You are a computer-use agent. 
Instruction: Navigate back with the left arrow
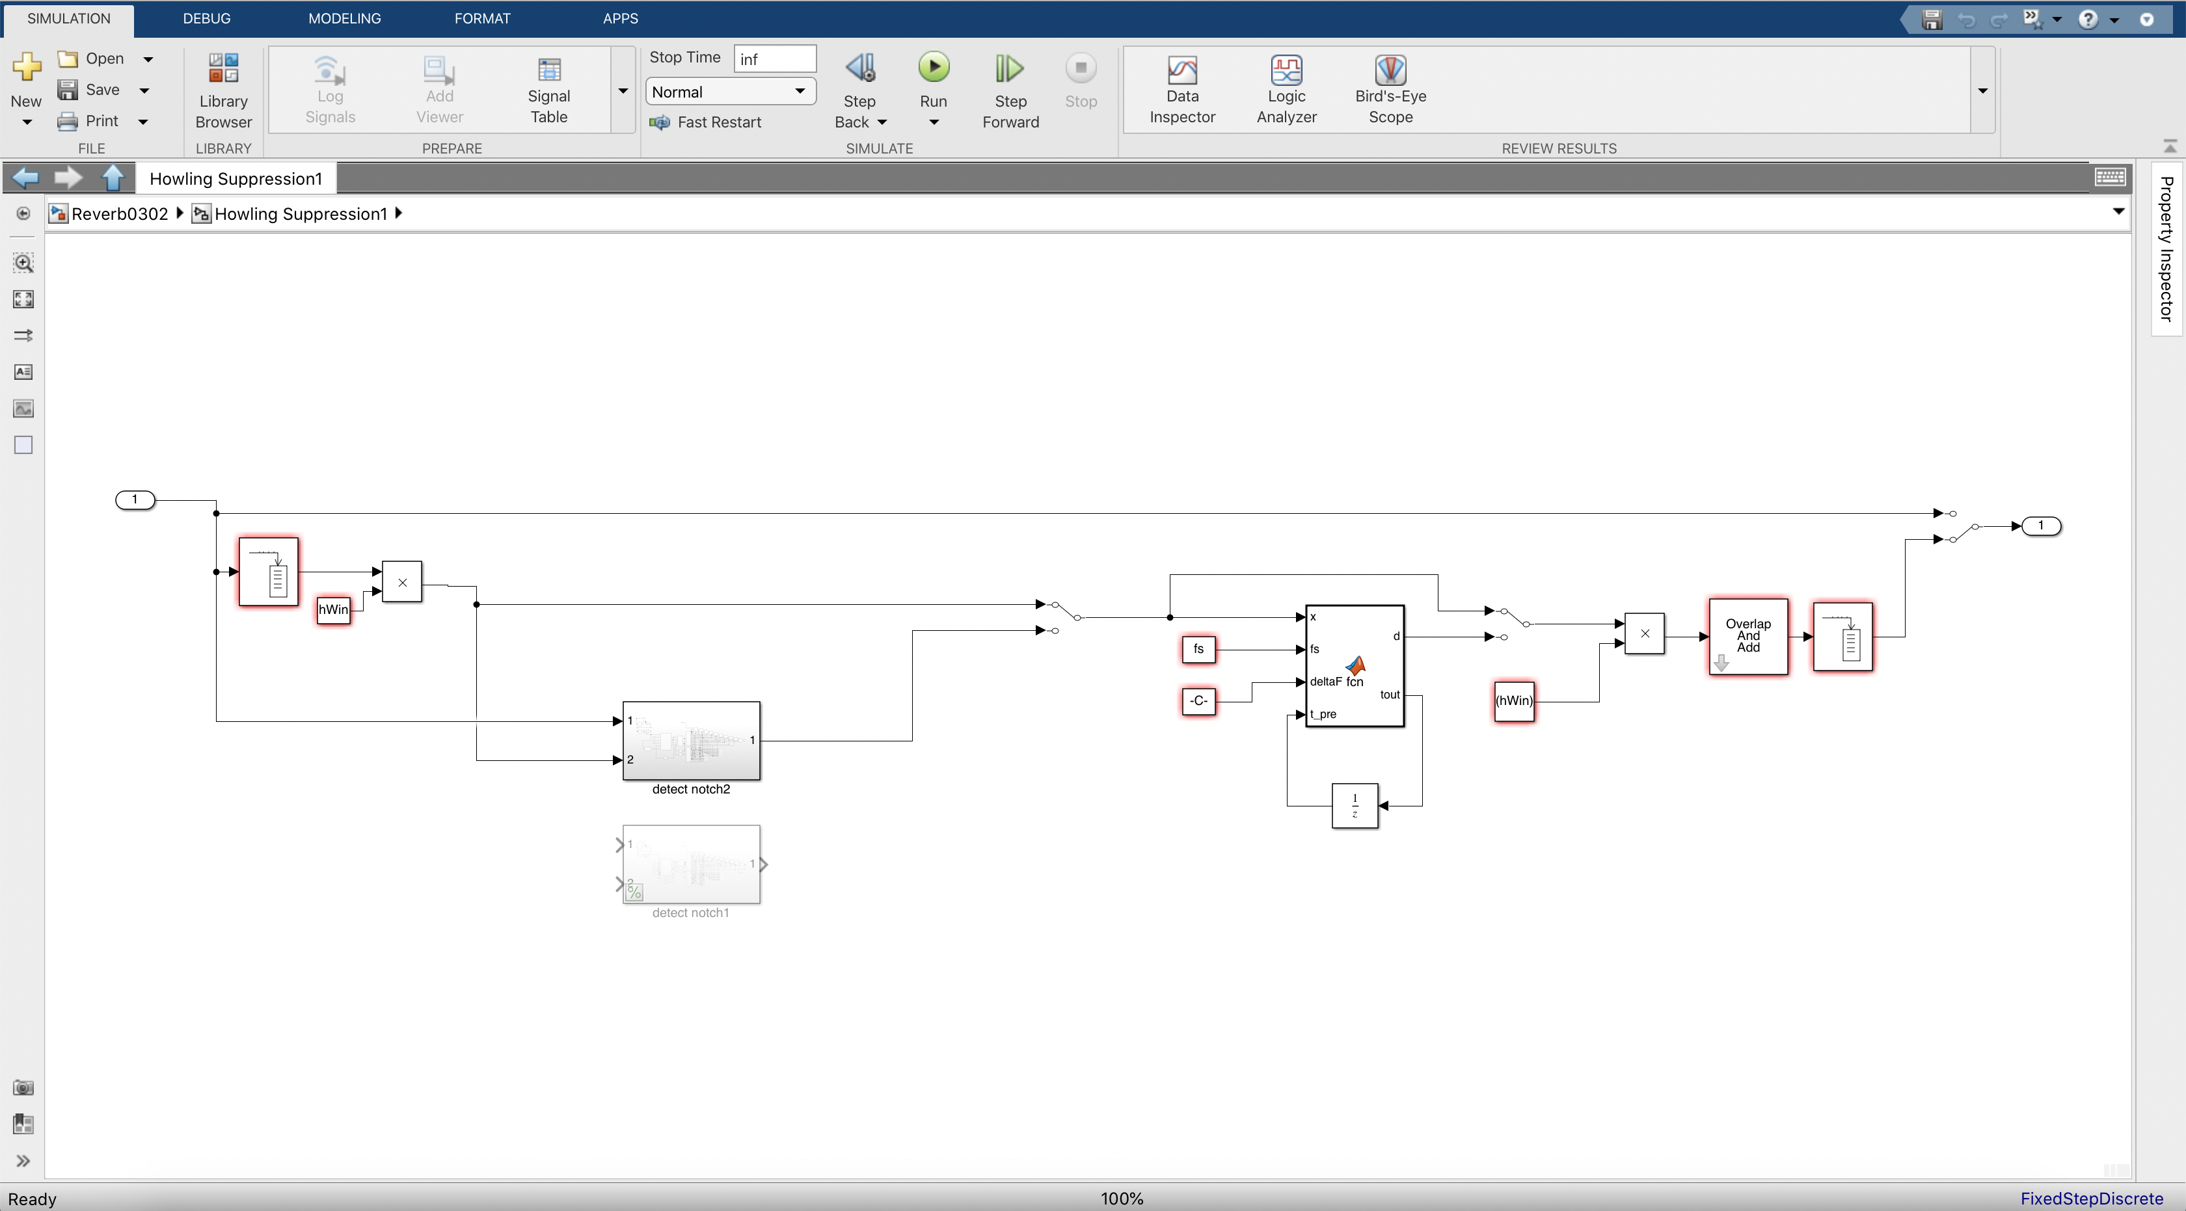pos(25,178)
